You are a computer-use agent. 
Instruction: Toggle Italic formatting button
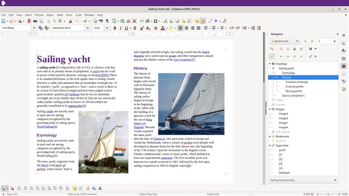tap(120, 28)
